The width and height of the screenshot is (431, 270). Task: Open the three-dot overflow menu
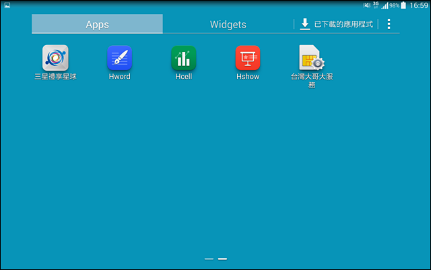pos(389,24)
